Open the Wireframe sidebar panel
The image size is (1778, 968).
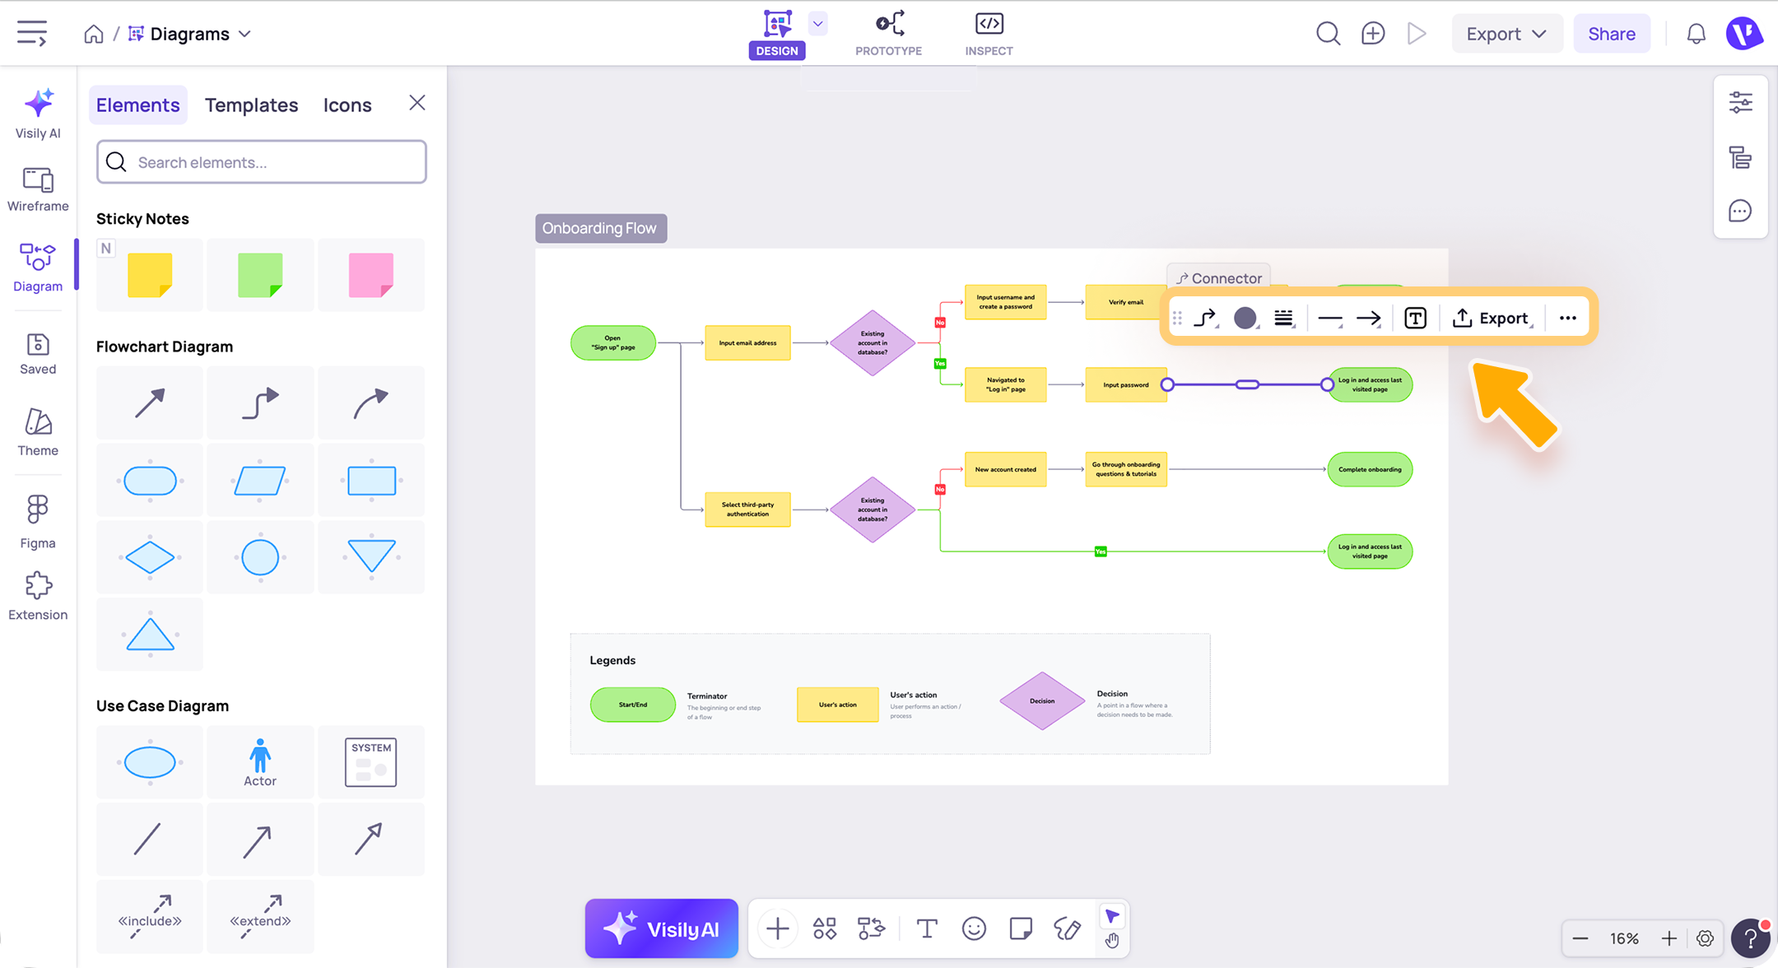[x=38, y=189]
